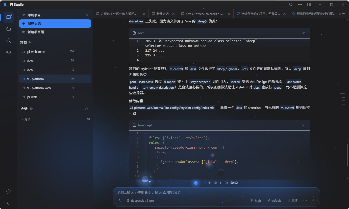Toggle the side panel layout icon
This screenshot has width=349, height=209.
click(x=309, y=5)
